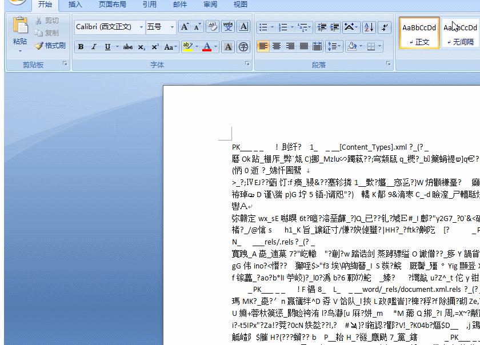Open the highlight color dropdown arrow

(x=197, y=47)
